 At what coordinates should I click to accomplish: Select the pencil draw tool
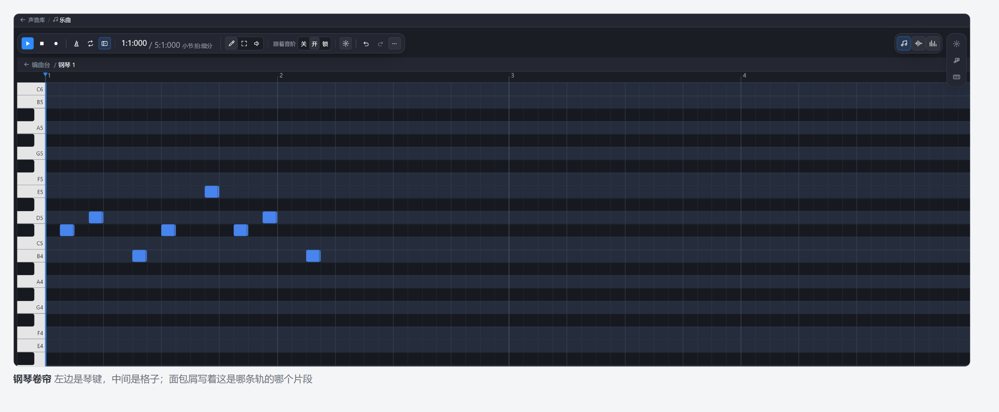(x=231, y=43)
